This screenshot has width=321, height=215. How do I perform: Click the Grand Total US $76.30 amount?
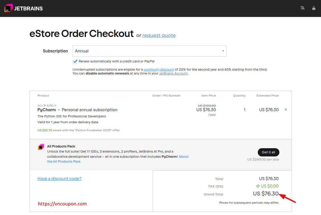click(266, 194)
